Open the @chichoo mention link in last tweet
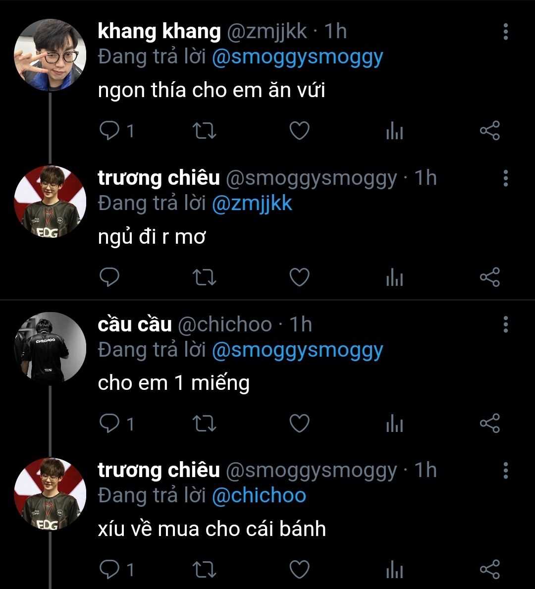 point(259,495)
